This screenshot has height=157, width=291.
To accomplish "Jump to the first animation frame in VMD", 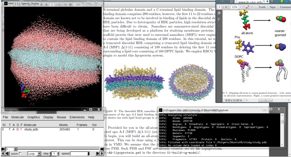I will pos(3,149).
